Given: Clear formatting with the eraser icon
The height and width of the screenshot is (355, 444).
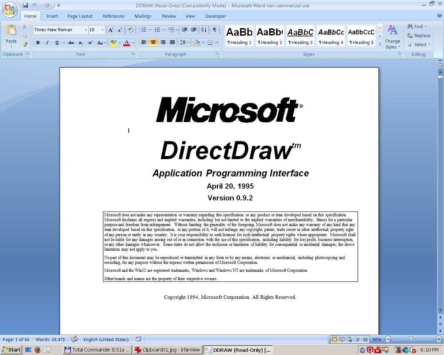Looking at the screenshot, I should (130, 30).
